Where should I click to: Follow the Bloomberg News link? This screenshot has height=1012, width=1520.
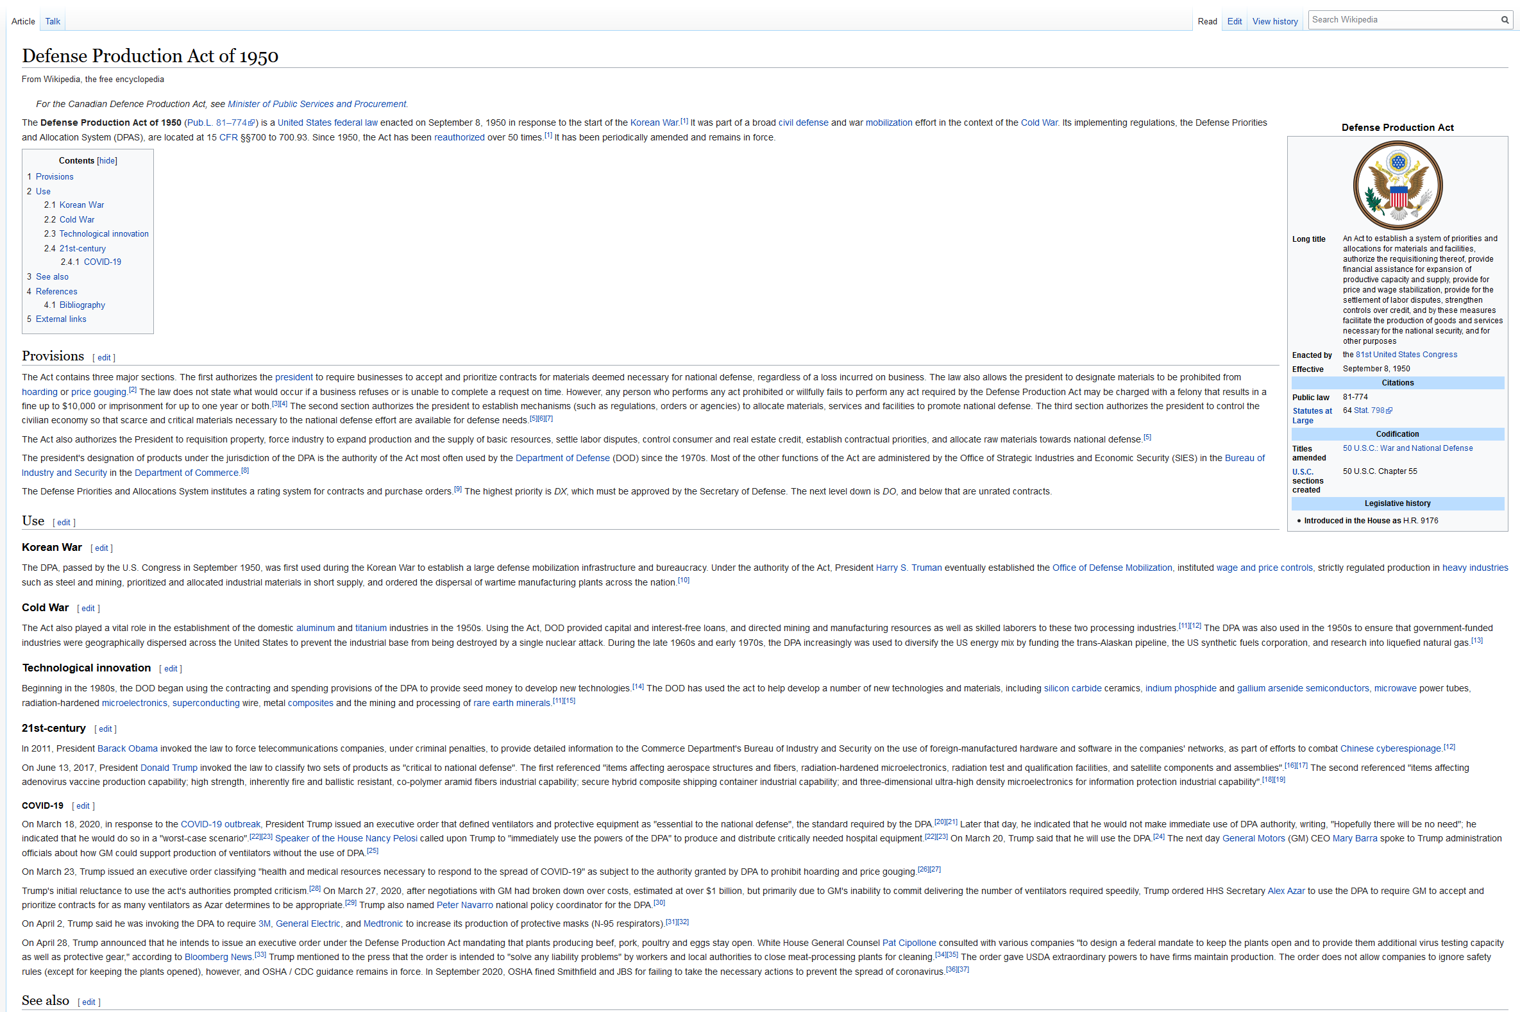pyautogui.click(x=218, y=957)
